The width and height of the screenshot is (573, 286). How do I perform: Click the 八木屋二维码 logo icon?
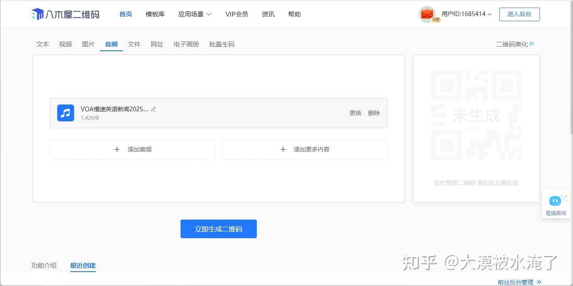(x=38, y=14)
